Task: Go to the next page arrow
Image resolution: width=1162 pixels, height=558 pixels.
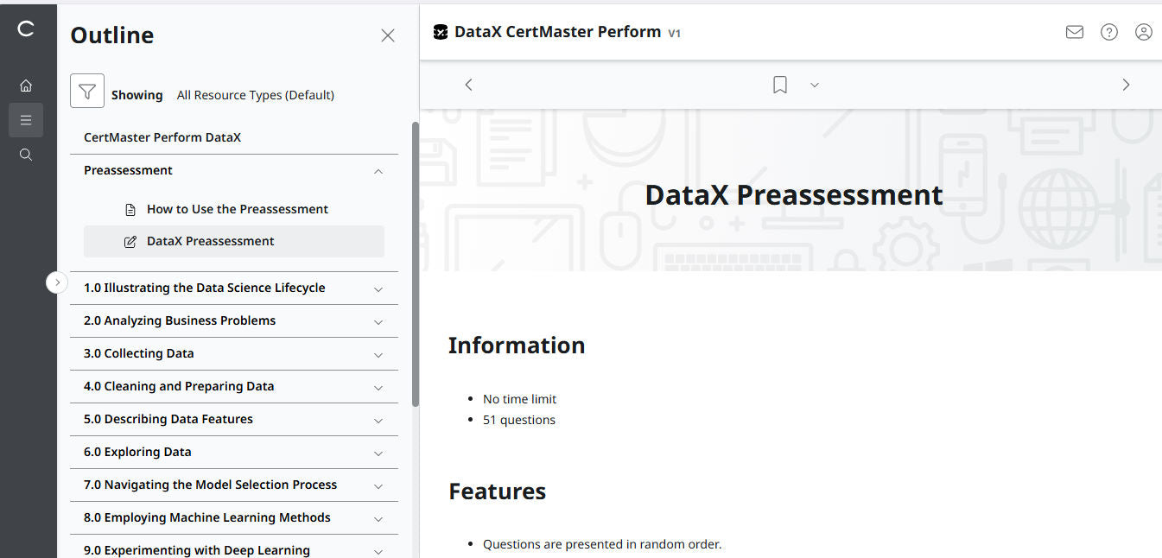Action: (x=1126, y=85)
